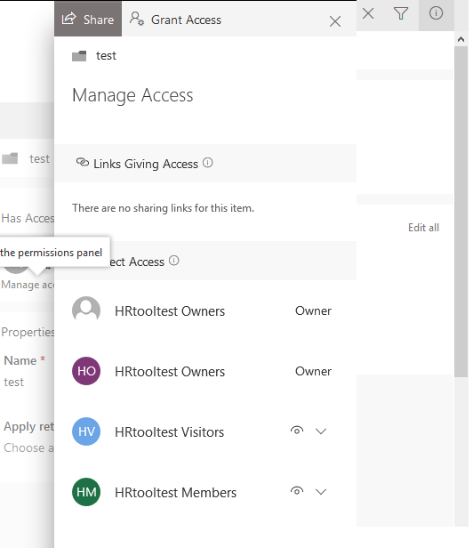This screenshot has height=548, width=473.
Task: Click the Edit all link
Action: click(423, 228)
